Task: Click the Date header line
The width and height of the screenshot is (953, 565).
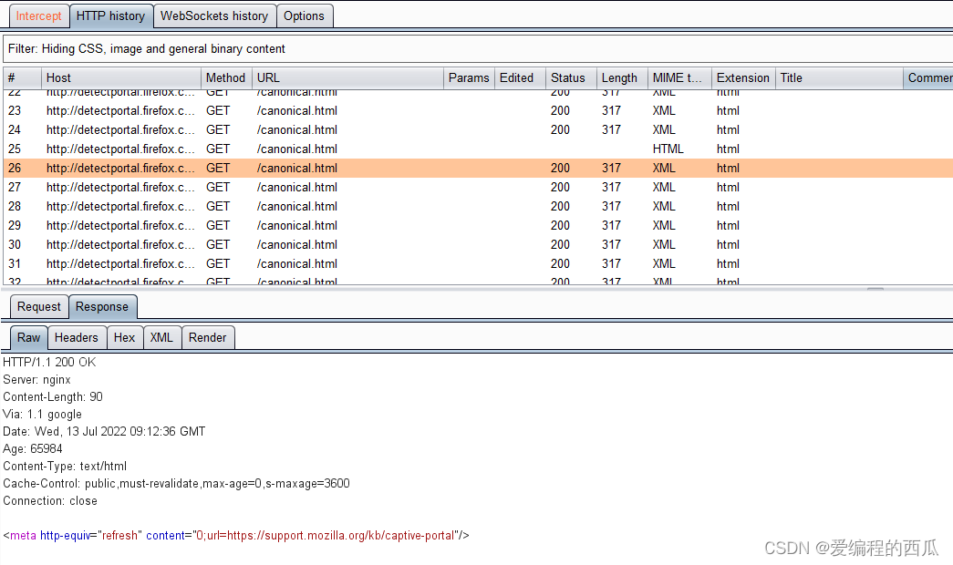Action: (x=104, y=431)
